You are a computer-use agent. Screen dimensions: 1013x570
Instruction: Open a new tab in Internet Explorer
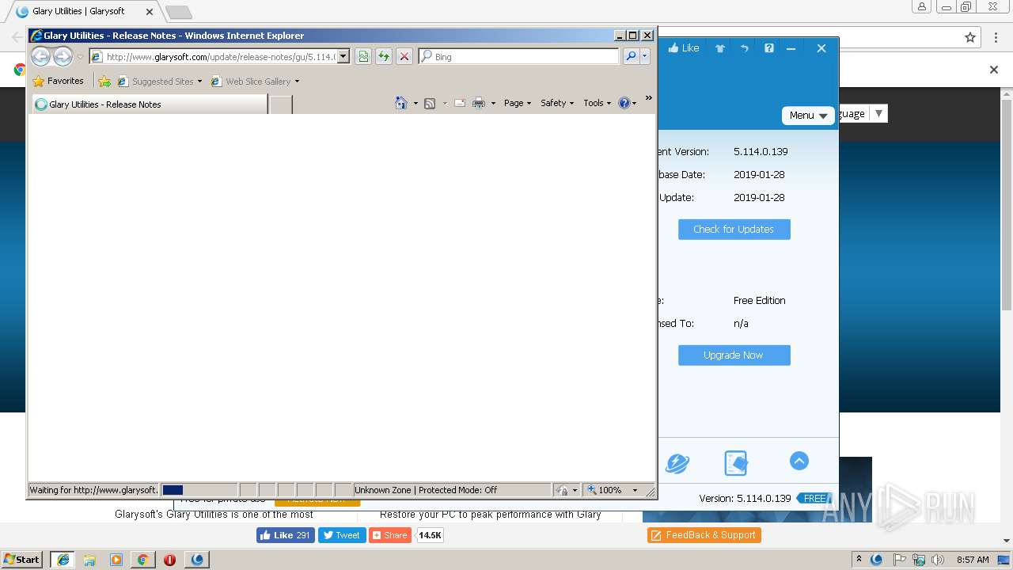[281, 104]
